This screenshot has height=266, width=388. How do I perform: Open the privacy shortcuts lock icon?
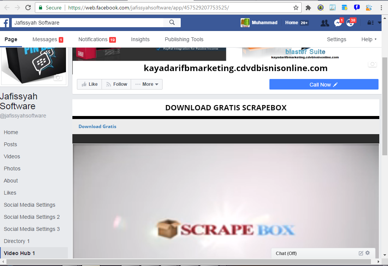click(371, 23)
